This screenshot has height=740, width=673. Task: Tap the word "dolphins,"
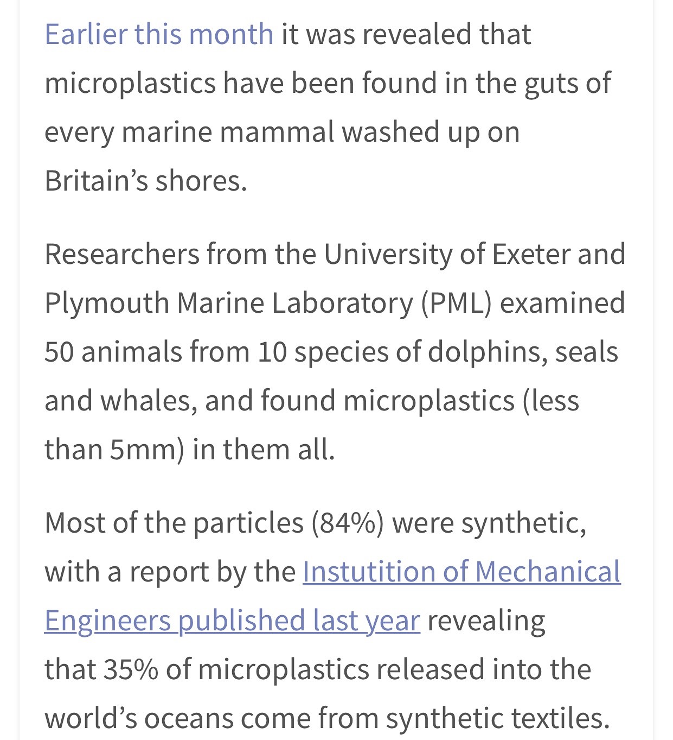point(484,352)
